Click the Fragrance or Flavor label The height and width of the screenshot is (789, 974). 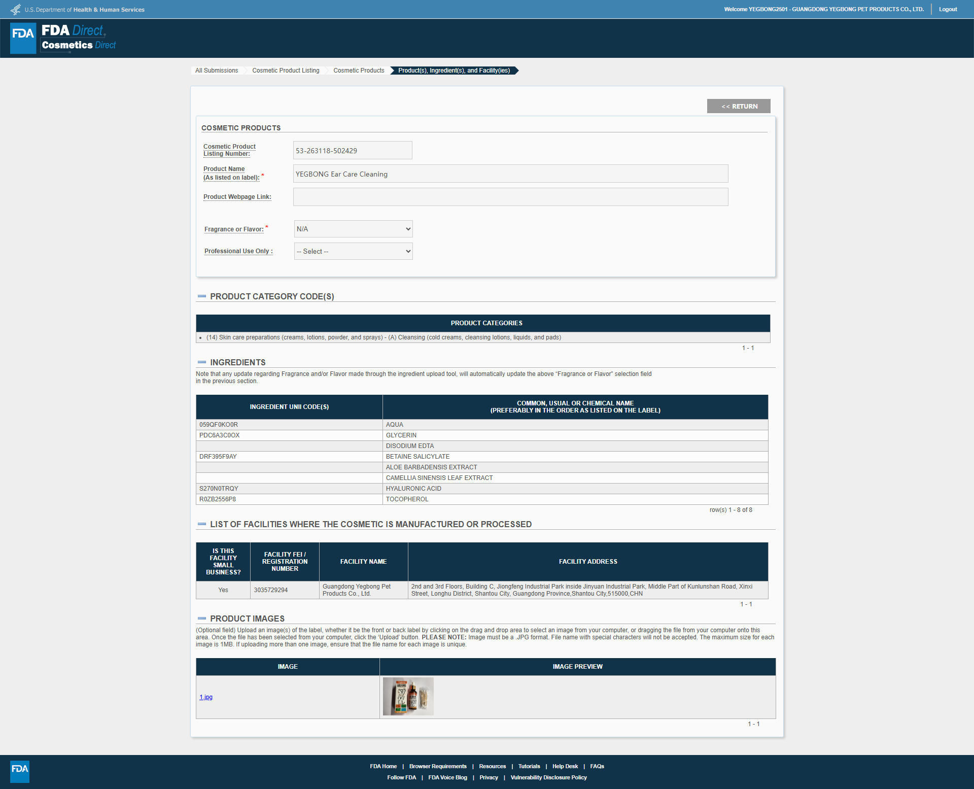pos(234,229)
